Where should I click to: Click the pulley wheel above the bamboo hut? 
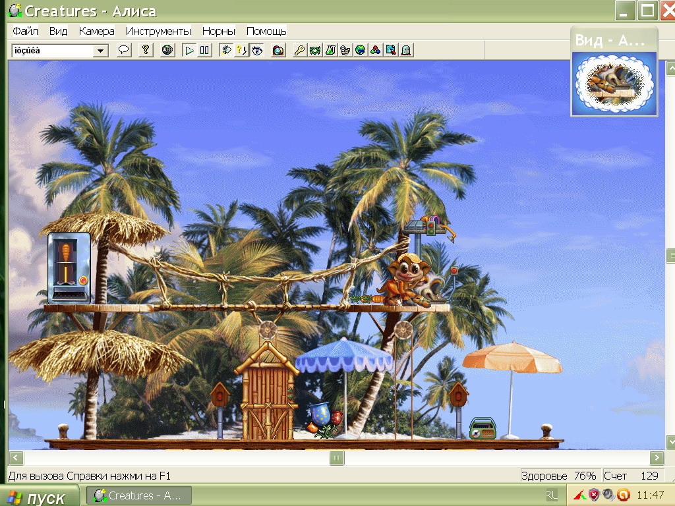pyautogui.click(x=268, y=330)
